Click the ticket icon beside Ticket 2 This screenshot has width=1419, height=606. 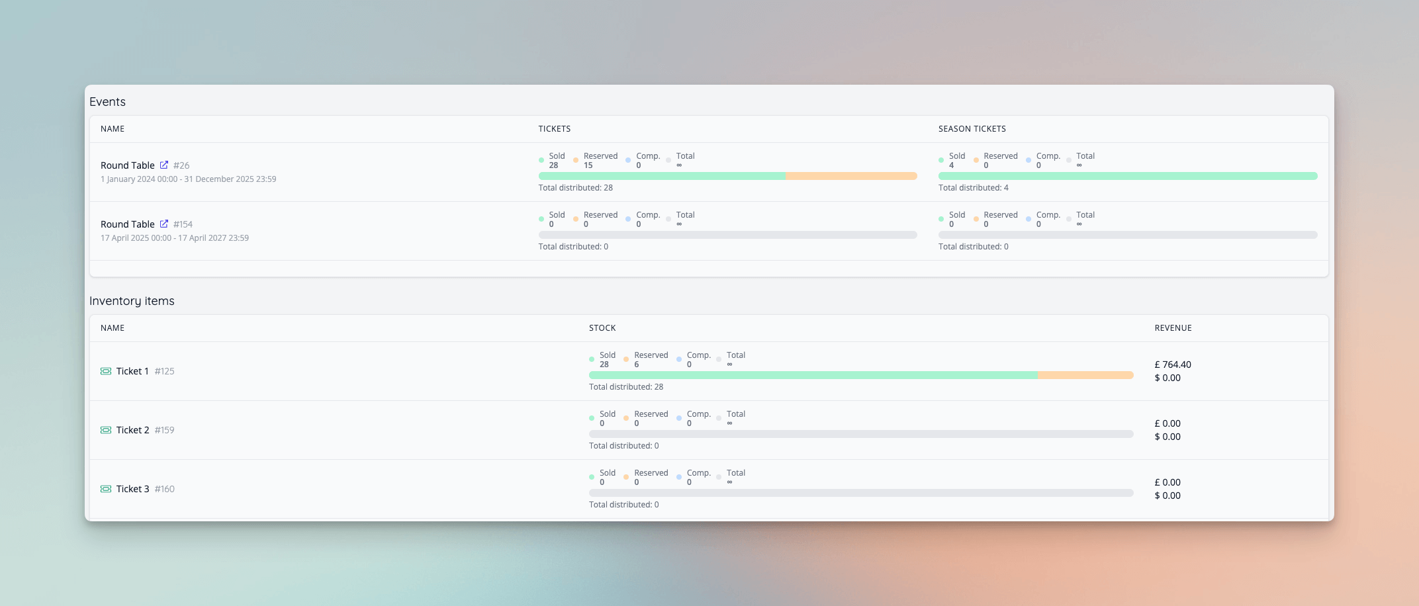click(x=105, y=430)
